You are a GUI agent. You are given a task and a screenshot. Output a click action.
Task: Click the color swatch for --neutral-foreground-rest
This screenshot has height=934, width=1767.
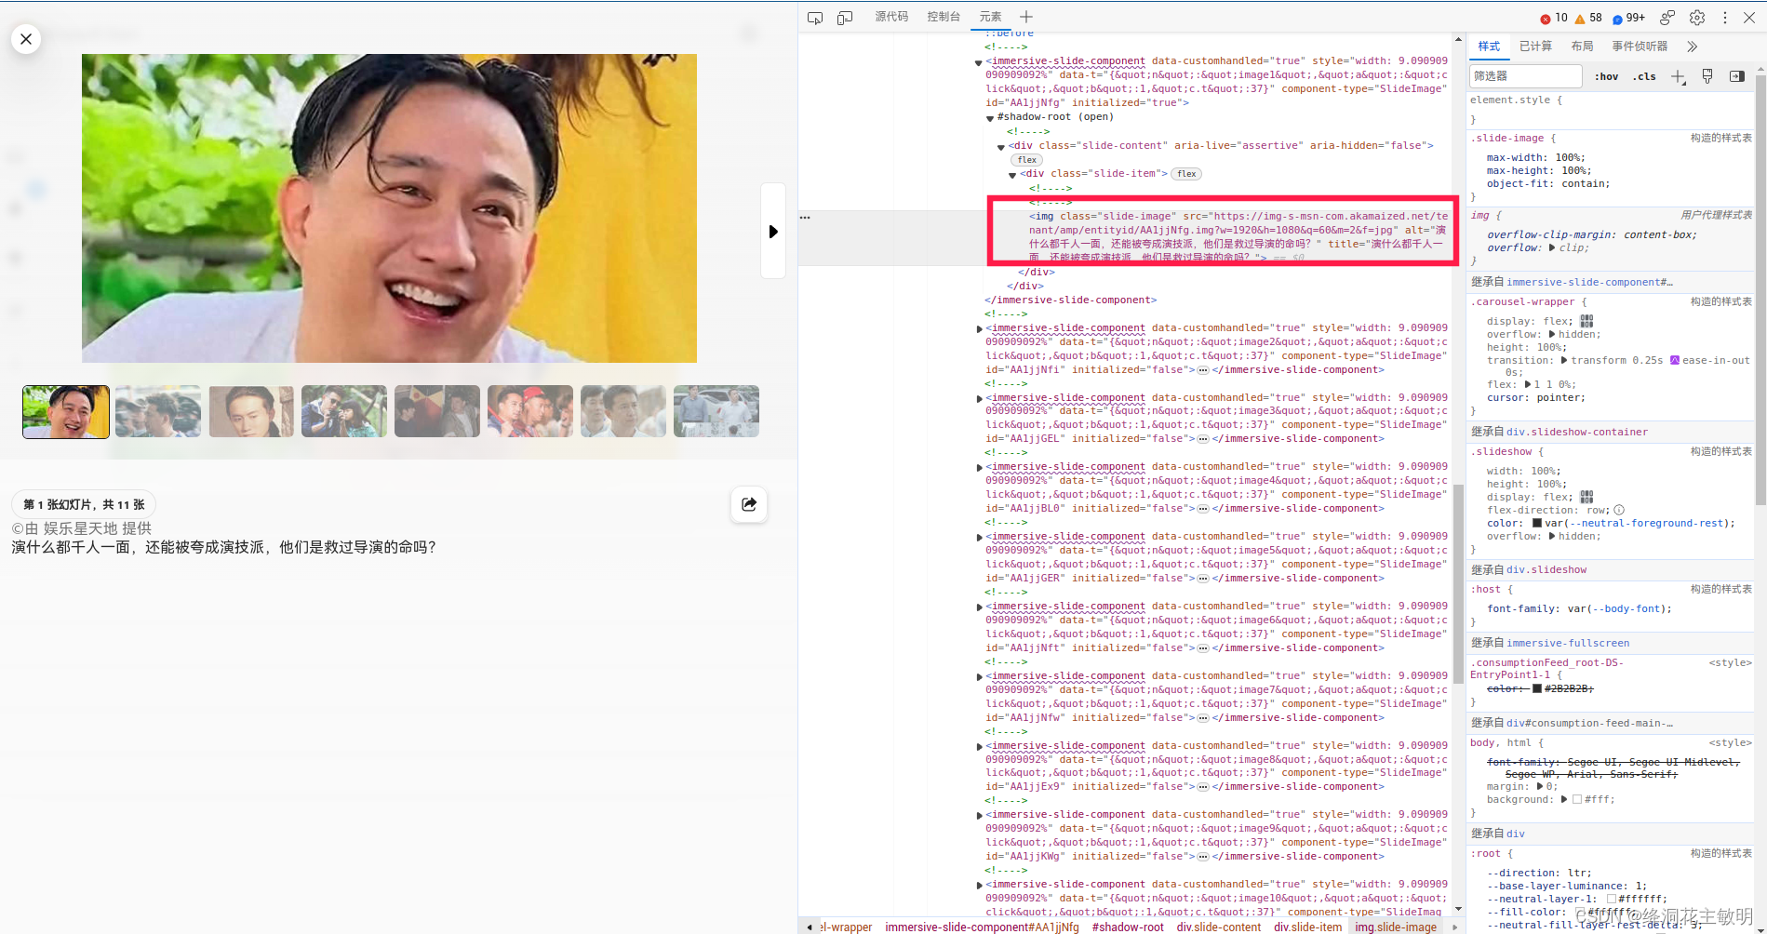tap(1537, 523)
